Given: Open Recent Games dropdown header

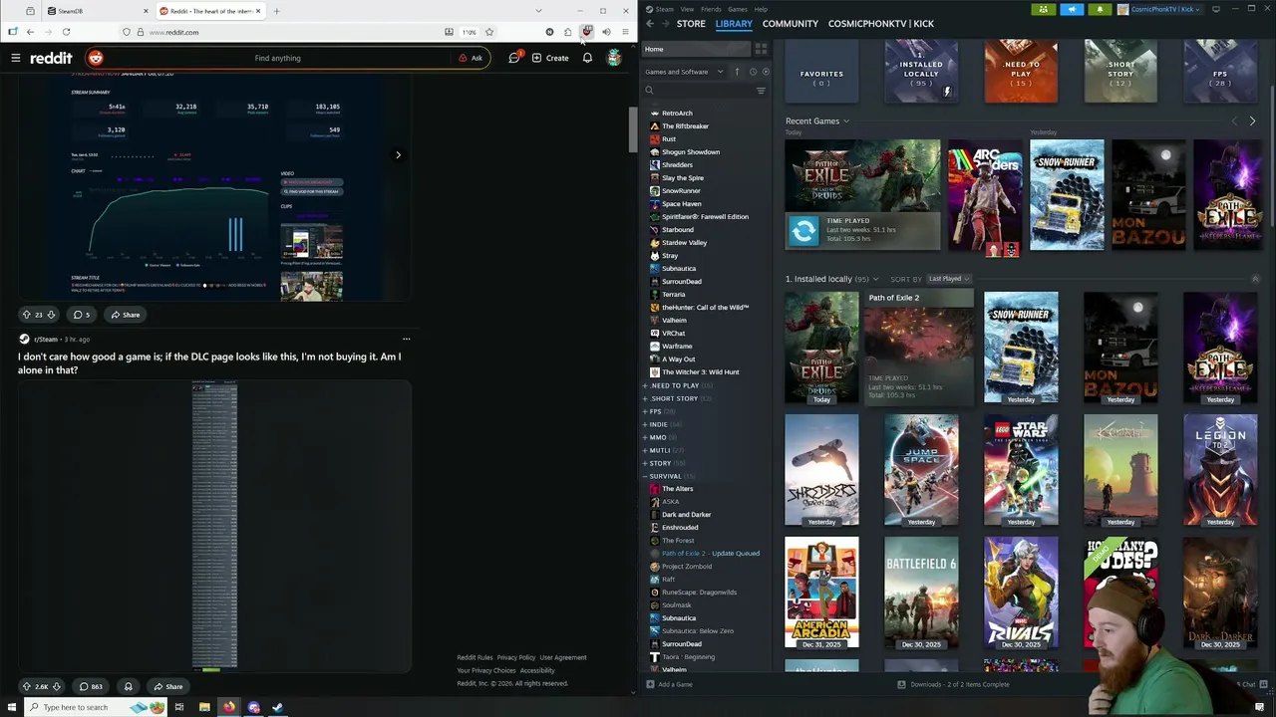Looking at the screenshot, I should (x=817, y=121).
